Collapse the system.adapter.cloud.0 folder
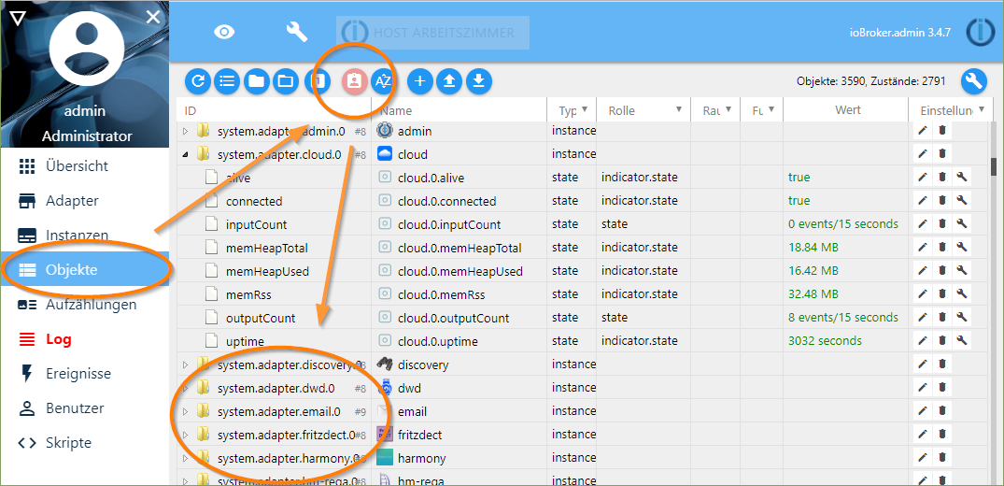 [186, 154]
